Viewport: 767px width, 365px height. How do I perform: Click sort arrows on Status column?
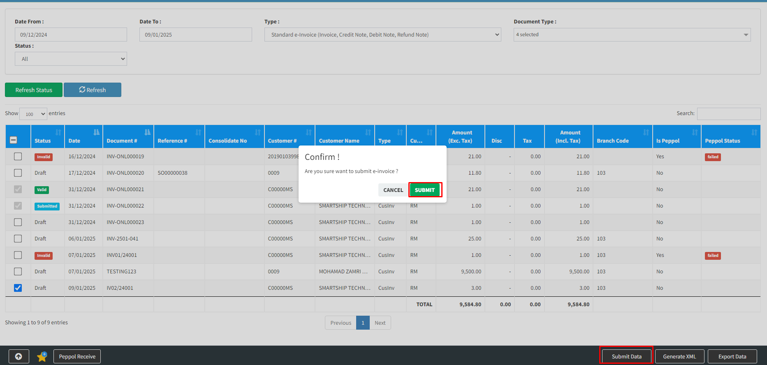(58, 132)
